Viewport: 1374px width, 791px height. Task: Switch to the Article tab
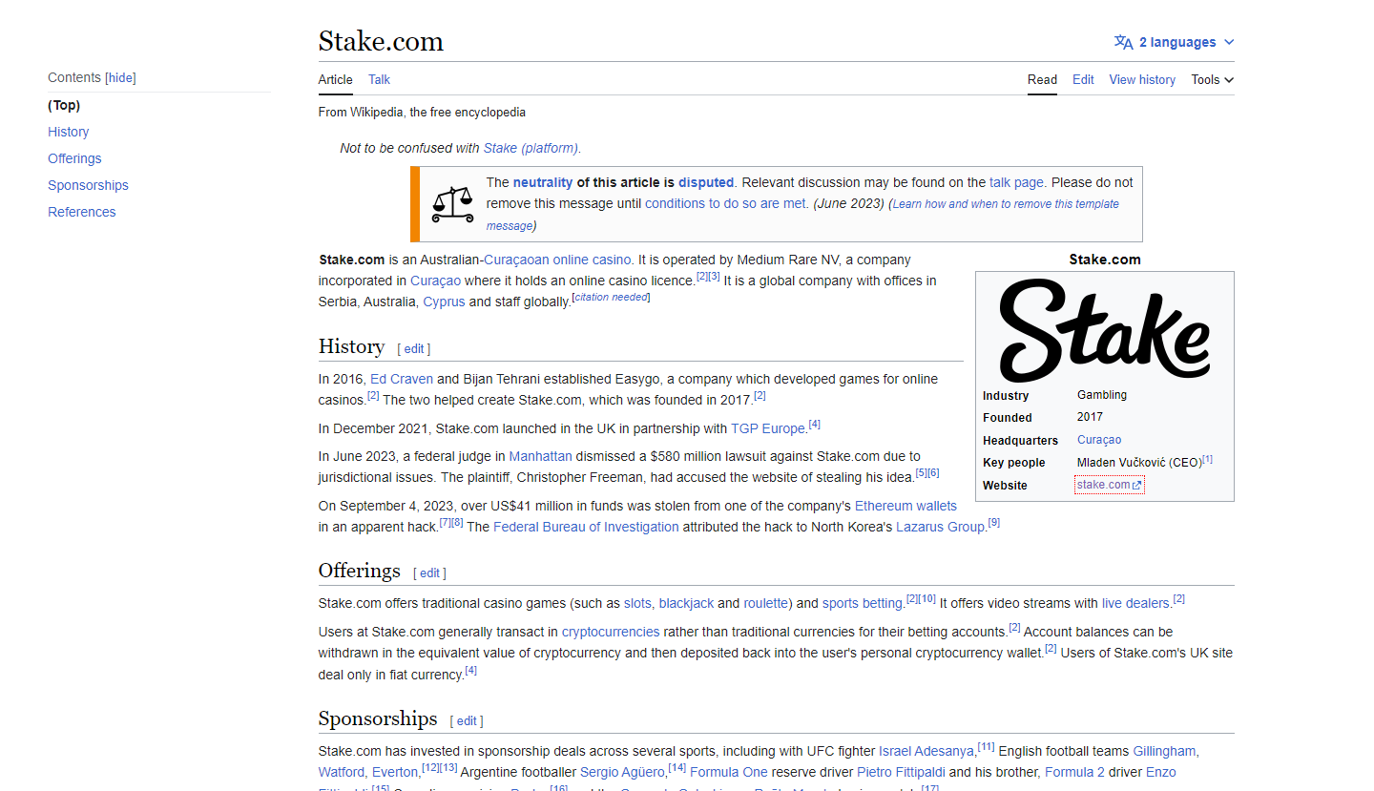coord(335,80)
